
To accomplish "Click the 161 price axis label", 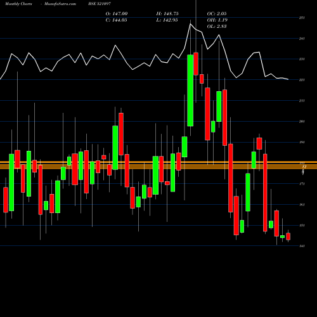I will click(x=302, y=205).
